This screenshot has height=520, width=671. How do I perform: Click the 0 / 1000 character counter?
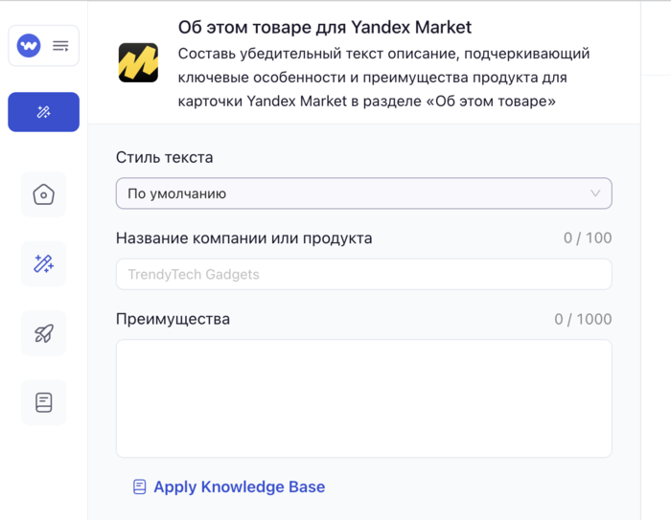[x=583, y=319]
